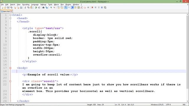Click the Print toolbar icon
The image size is (189, 106).
[21, 7]
